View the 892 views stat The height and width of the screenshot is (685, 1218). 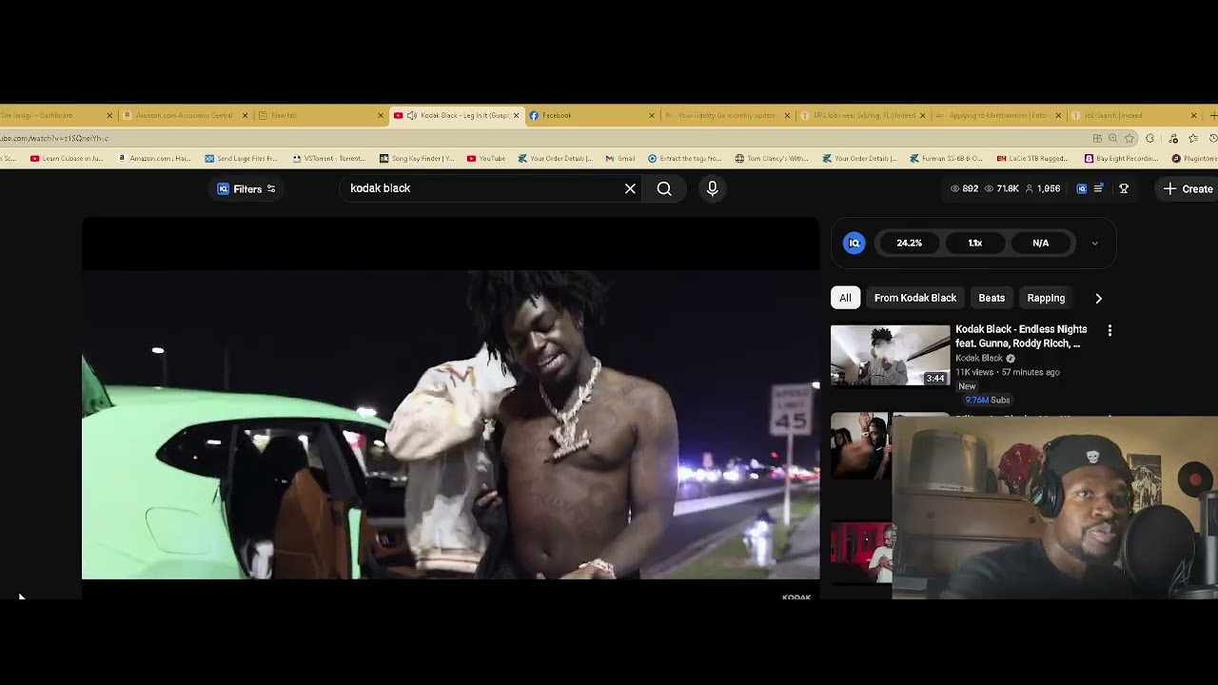point(964,188)
